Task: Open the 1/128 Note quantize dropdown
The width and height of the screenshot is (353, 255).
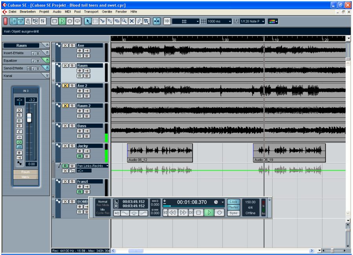Action: (252, 22)
